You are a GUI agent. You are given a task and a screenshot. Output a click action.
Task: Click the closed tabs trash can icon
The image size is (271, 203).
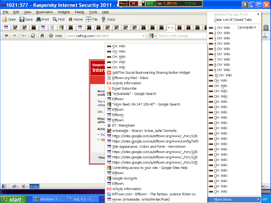266,27
